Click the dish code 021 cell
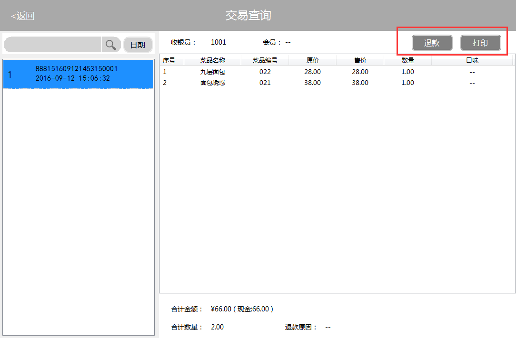516x338 pixels. pos(265,83)
